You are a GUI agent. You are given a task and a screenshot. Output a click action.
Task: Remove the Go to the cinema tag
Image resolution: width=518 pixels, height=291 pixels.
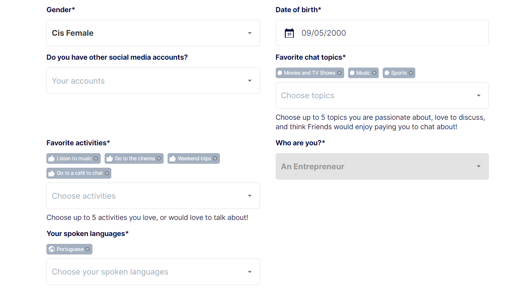pyautogui.click(x=159, y=159)
